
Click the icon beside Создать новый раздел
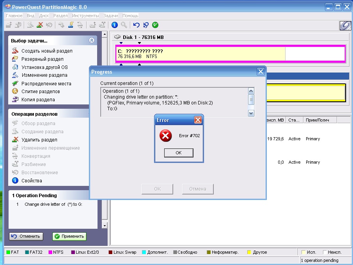(x=15, y=51)
